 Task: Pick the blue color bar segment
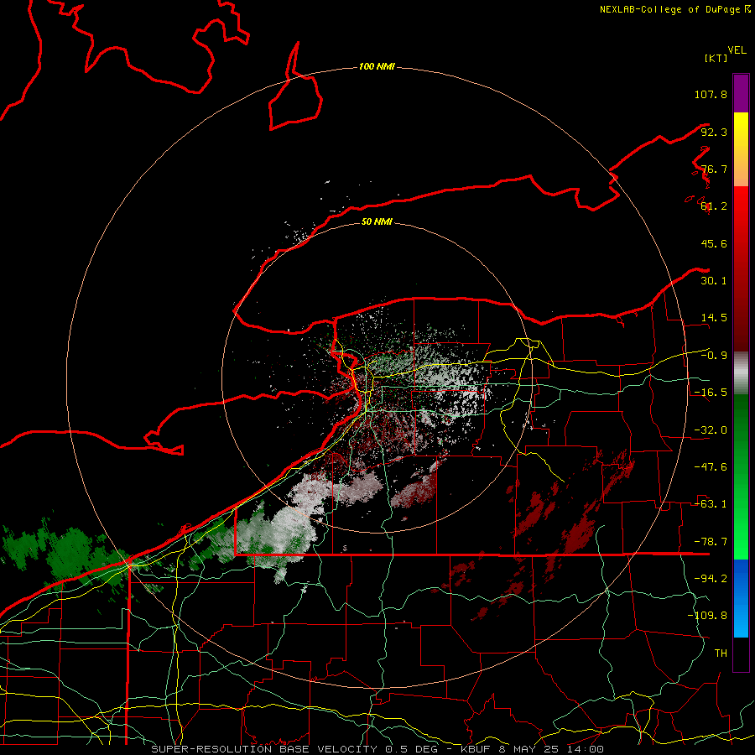[741, 598]
